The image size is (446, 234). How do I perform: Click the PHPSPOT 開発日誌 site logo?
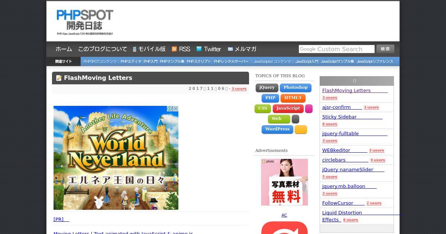click(85, 22)
